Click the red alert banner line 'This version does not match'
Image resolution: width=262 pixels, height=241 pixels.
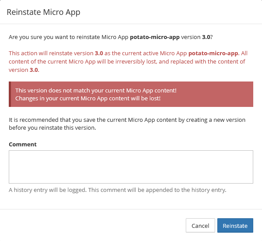click(96, 90)
